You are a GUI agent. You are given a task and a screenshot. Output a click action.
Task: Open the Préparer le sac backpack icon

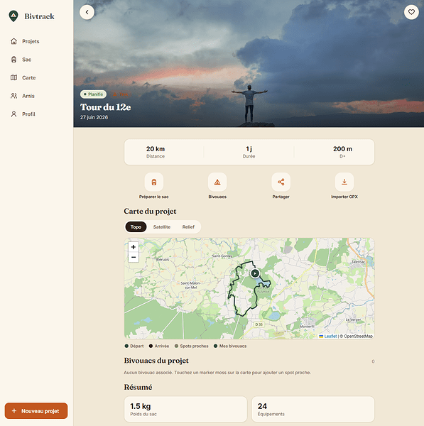point(154,182)
